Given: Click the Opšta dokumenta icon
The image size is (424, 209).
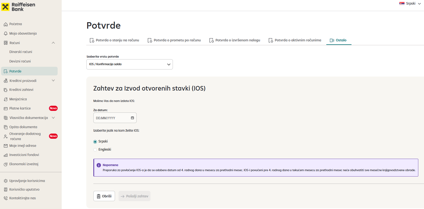Looking at the screenshot, I should point(6,127).
